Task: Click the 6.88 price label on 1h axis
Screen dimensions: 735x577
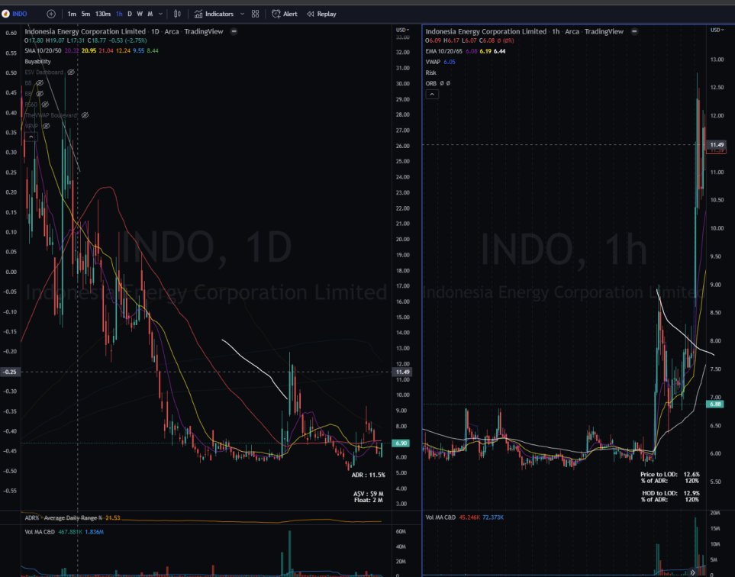Action: pyautogui.click(x=715, y=404)
